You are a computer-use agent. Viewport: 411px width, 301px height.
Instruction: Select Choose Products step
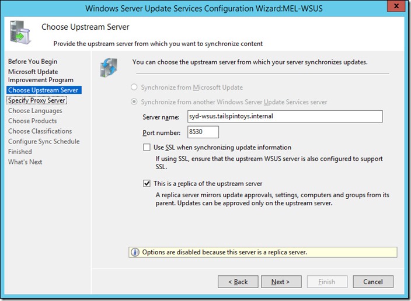click(33, 121)
